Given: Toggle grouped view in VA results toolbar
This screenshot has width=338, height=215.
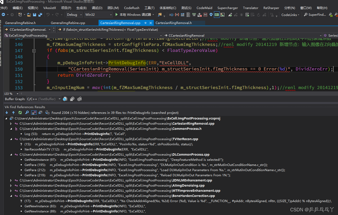Looking at the screenshot, I should (x=41, y=113).
